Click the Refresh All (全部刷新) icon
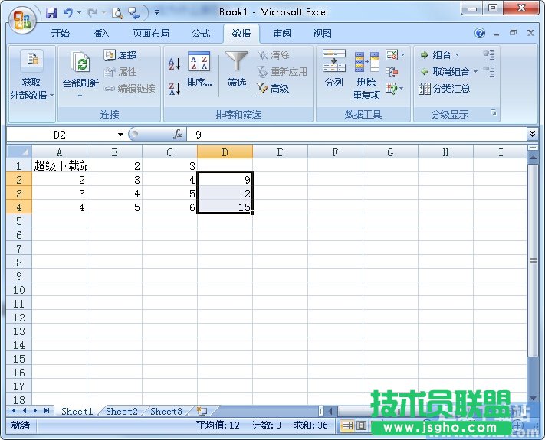Image resolution: width=545 pixels, height=440 pixels. point(80,63)
